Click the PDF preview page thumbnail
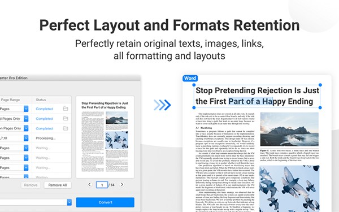This screenshot has width=339, height=212. point(105,137)
